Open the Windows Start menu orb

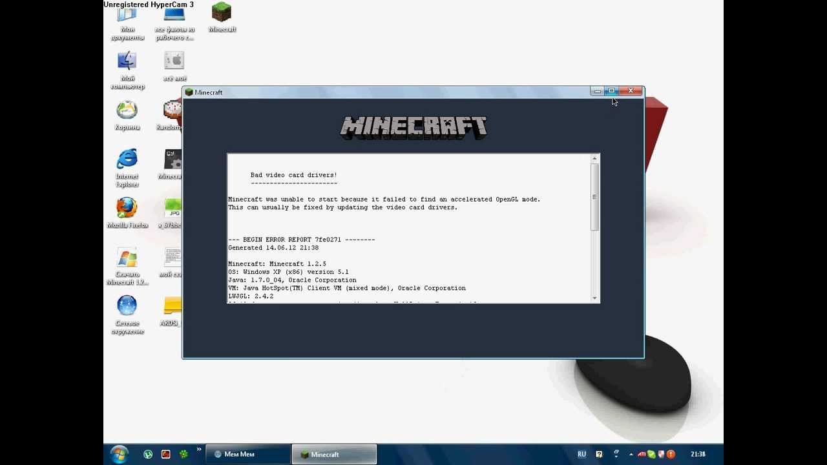point(119,455)
